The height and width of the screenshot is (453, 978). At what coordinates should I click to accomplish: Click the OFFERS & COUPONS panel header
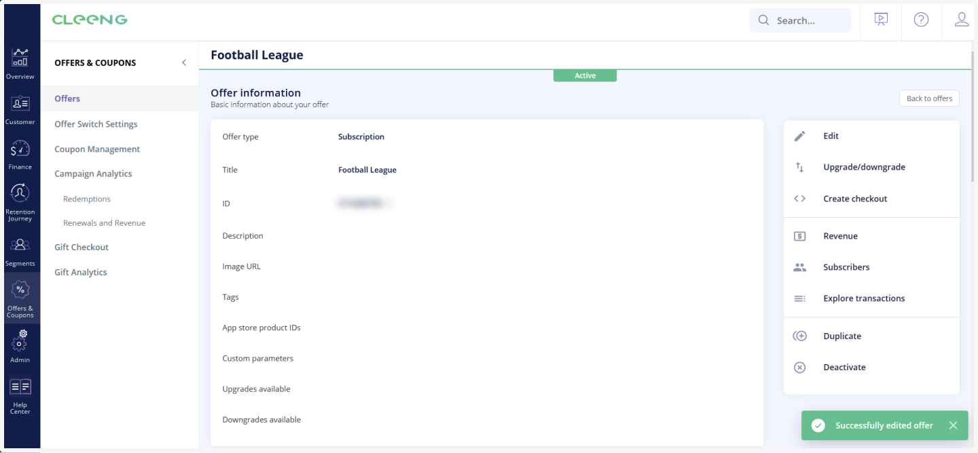95,63
